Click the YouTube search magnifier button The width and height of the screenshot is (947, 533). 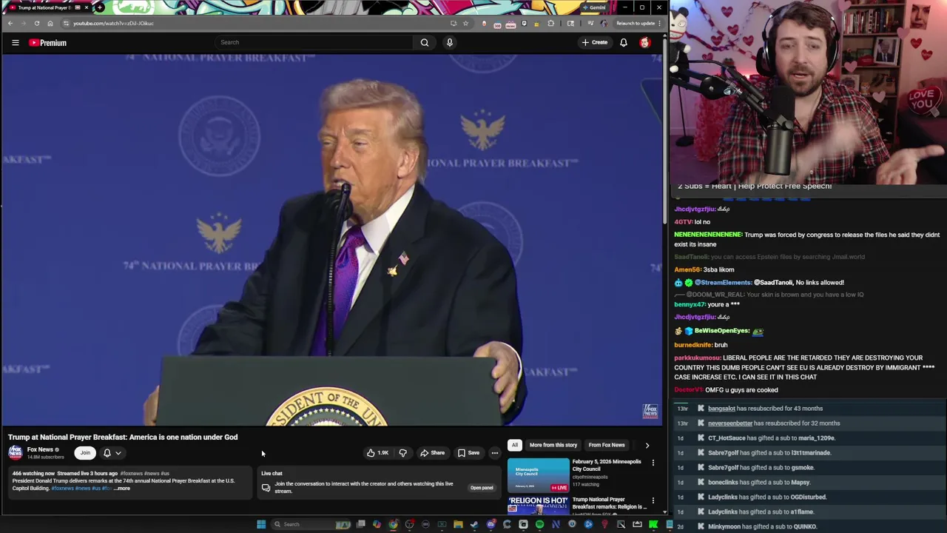(x=425, y=42)
